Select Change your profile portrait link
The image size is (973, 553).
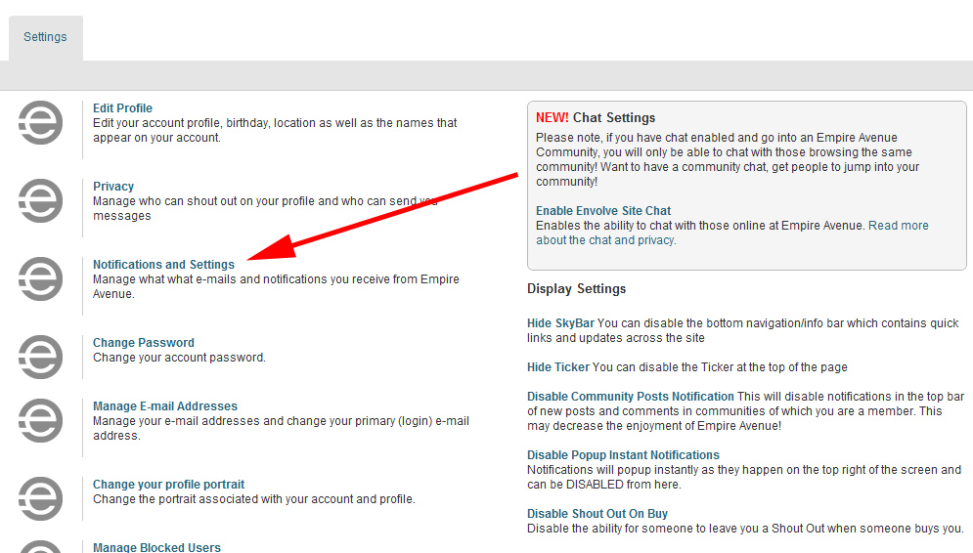[169, 485]
